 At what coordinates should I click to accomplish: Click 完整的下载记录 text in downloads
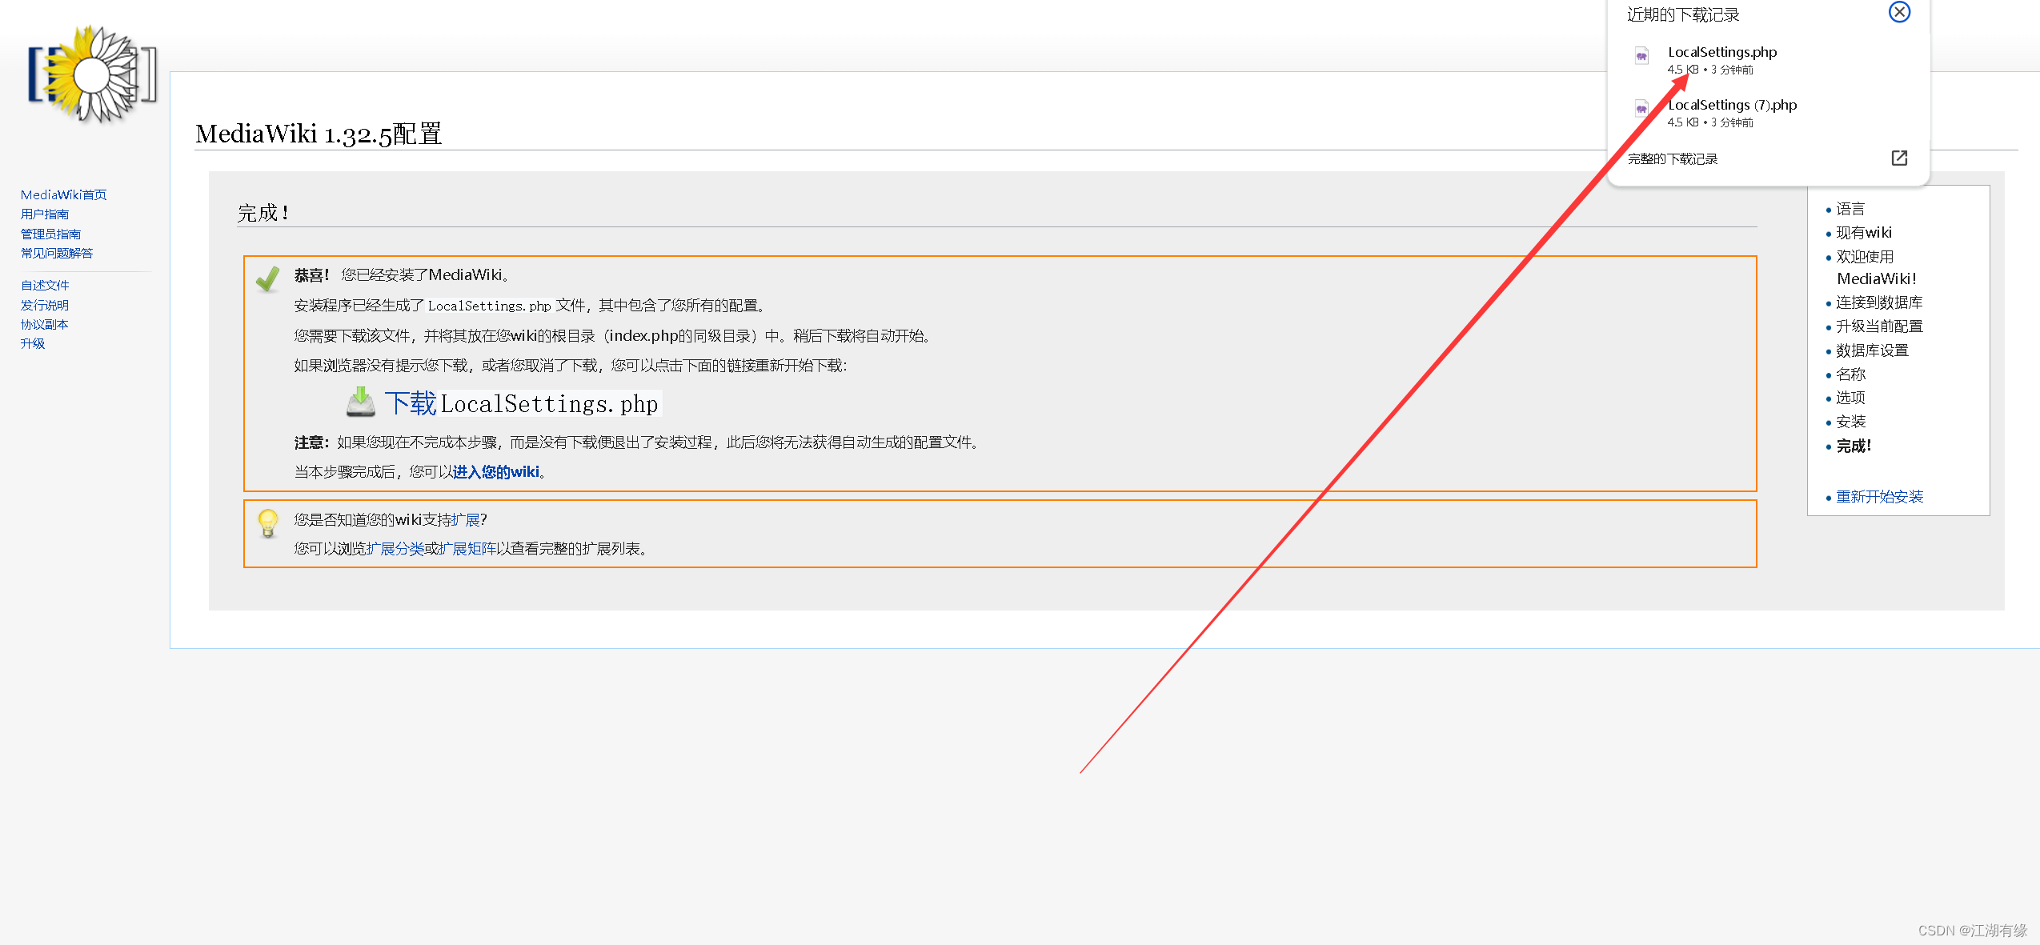(x=1672, y=159)
